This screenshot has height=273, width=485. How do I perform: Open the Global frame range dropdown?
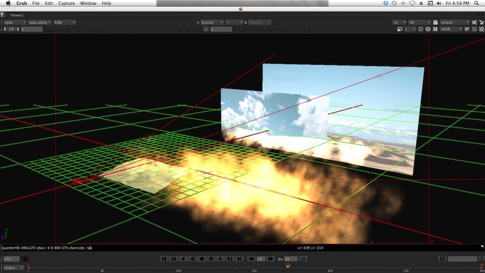[x=13, y=268]
